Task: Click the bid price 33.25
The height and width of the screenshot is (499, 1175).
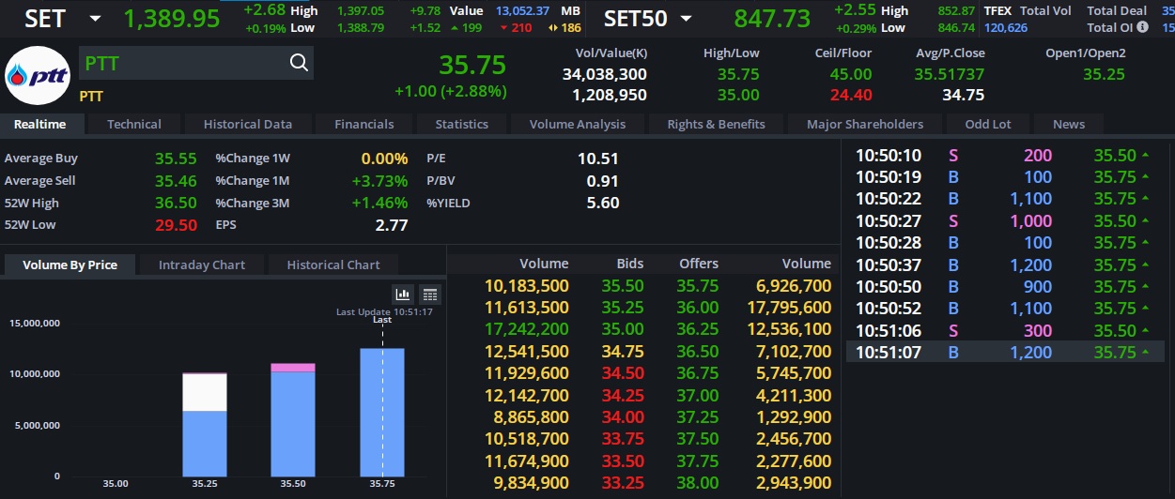Action: pos(623,483)
